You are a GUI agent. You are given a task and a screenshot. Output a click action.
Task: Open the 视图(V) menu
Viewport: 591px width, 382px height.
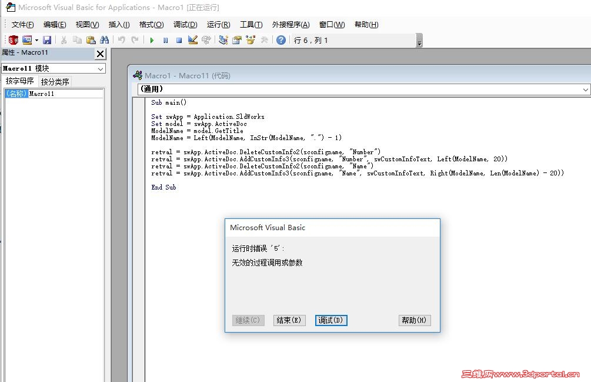[87, 25]
